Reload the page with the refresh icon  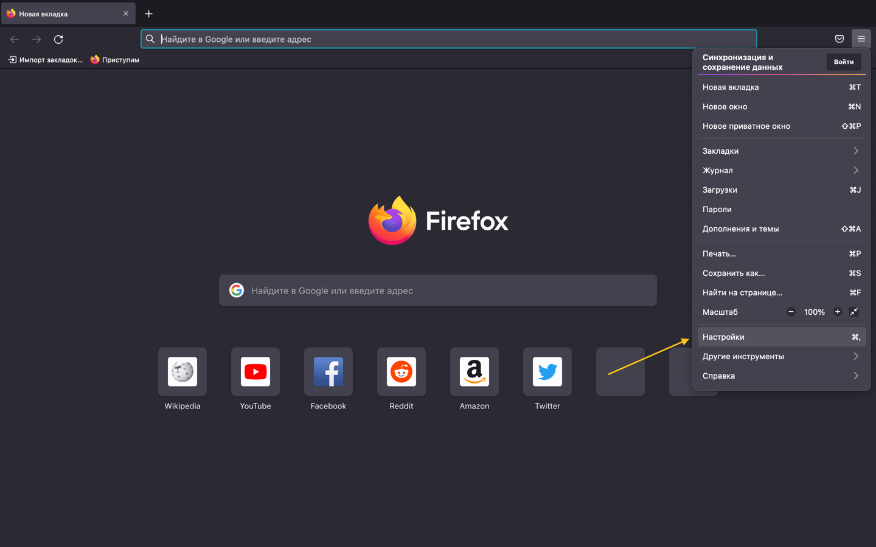click(x=58, y=39)
